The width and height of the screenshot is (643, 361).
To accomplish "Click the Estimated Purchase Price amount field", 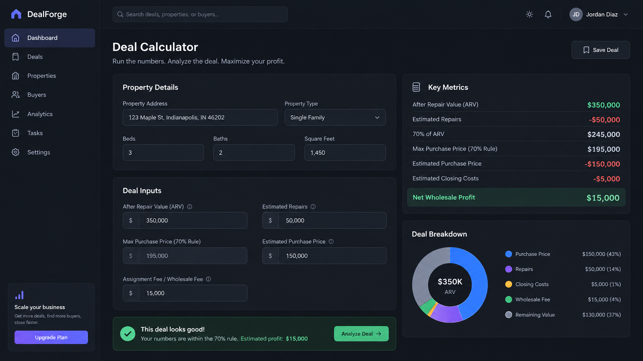I will pyautogui.click(x=324, y=256).
